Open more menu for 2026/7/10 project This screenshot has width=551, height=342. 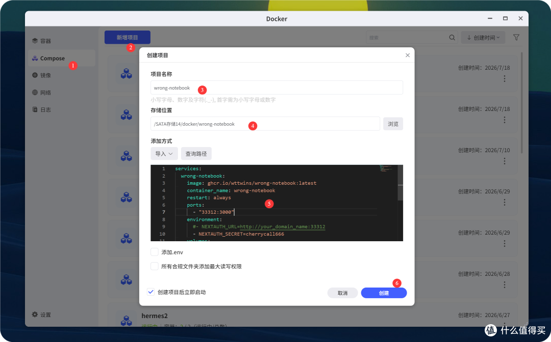click(505, 161)
